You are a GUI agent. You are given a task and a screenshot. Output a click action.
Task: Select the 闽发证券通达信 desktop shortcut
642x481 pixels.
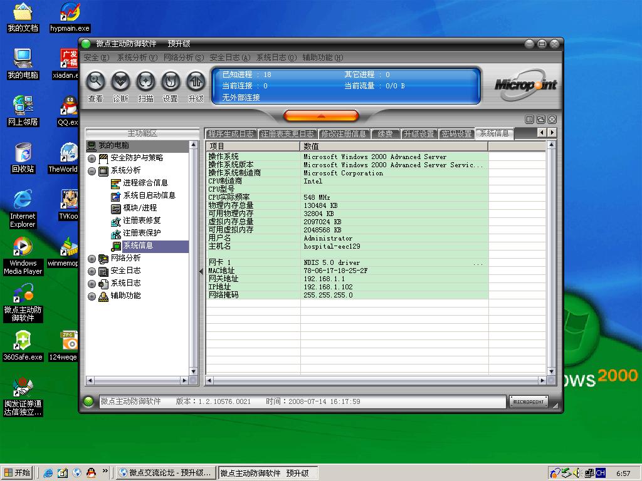[23, 397]
